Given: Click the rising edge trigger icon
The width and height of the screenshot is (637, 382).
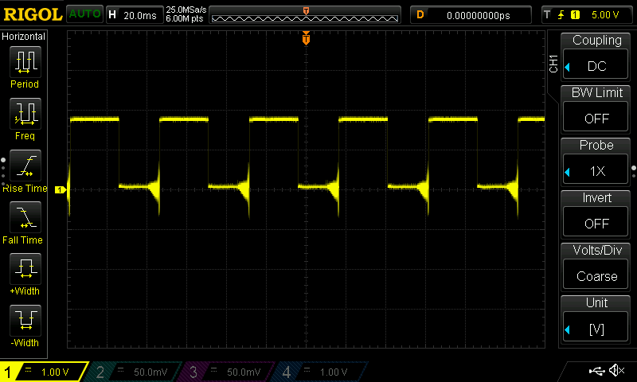Looking at the screenshot, I should 561,15.
